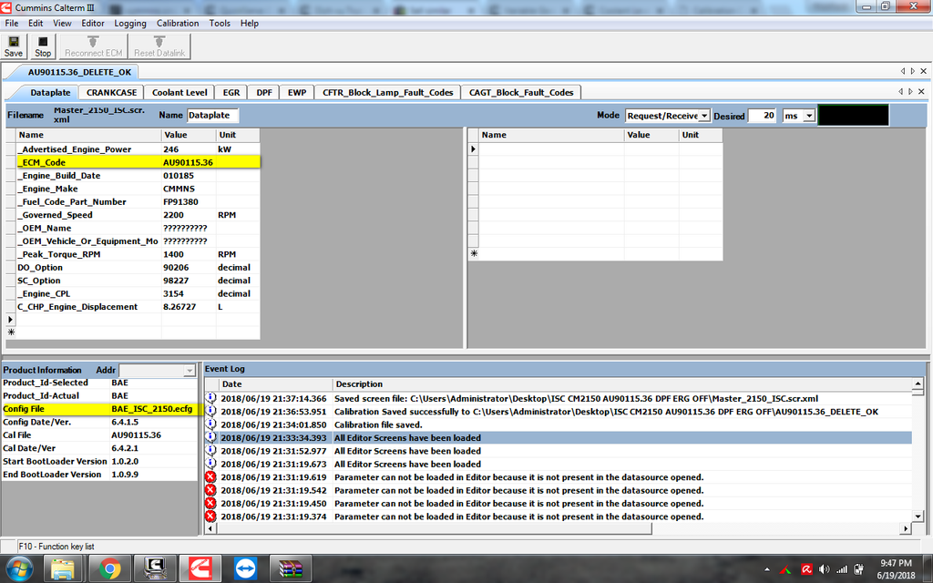Select the Reset Datalink toolbar icon

click(x=159, y=46)
